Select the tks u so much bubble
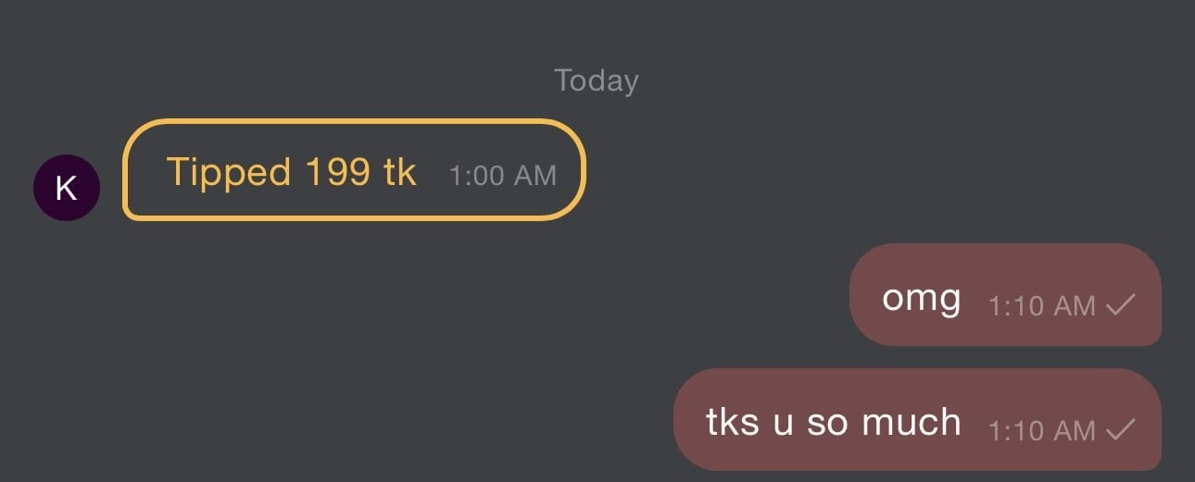The image size is (1195, 482). (916, 419)
